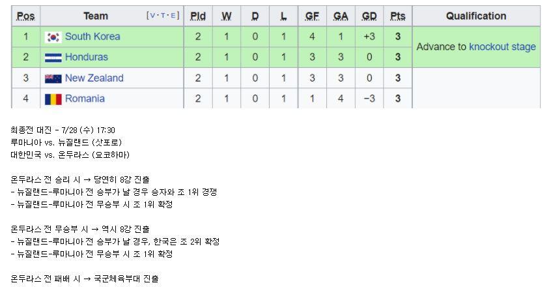The width and height of the screenshot is (551, 287).
Task: Click the New Zealand flag icon
Action: (53, 78)
